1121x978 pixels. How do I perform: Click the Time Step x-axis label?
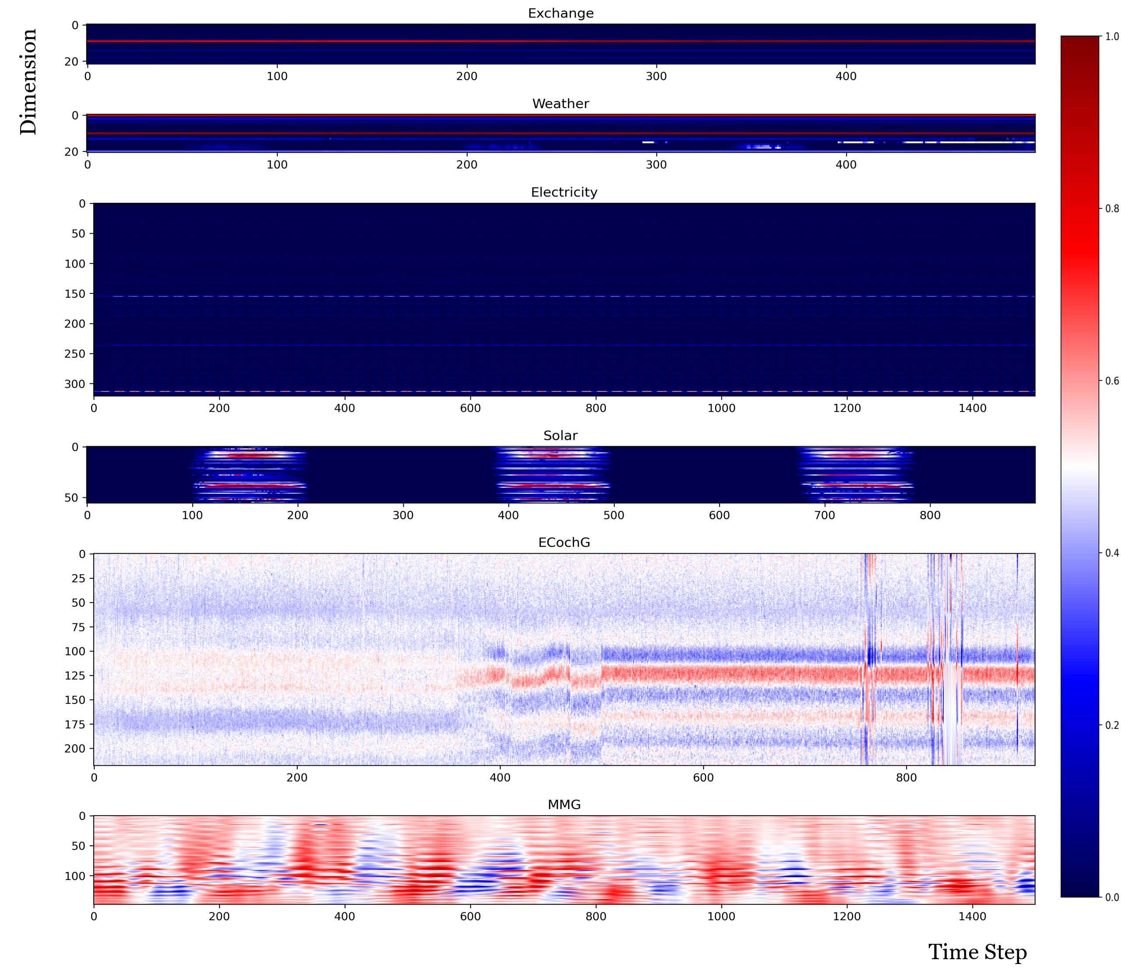(x=977, y=952)
